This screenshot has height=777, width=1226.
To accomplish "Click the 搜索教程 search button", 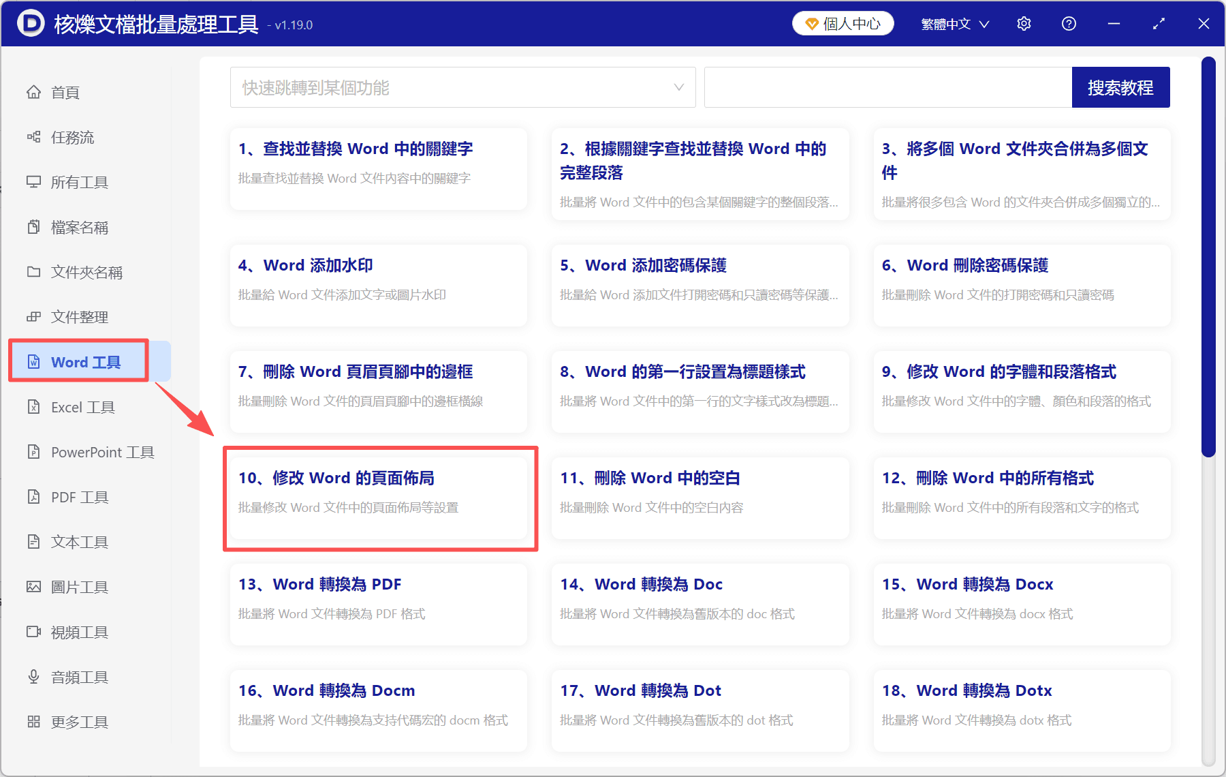I will click(1120, 87).
